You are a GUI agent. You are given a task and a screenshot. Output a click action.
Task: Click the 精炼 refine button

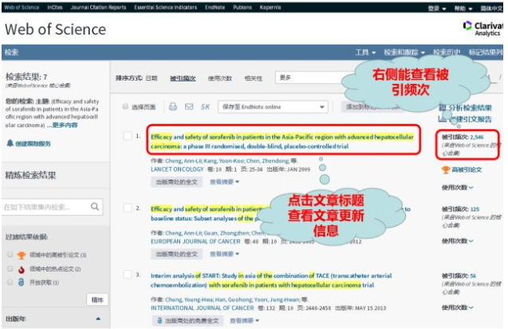point(97,299)
